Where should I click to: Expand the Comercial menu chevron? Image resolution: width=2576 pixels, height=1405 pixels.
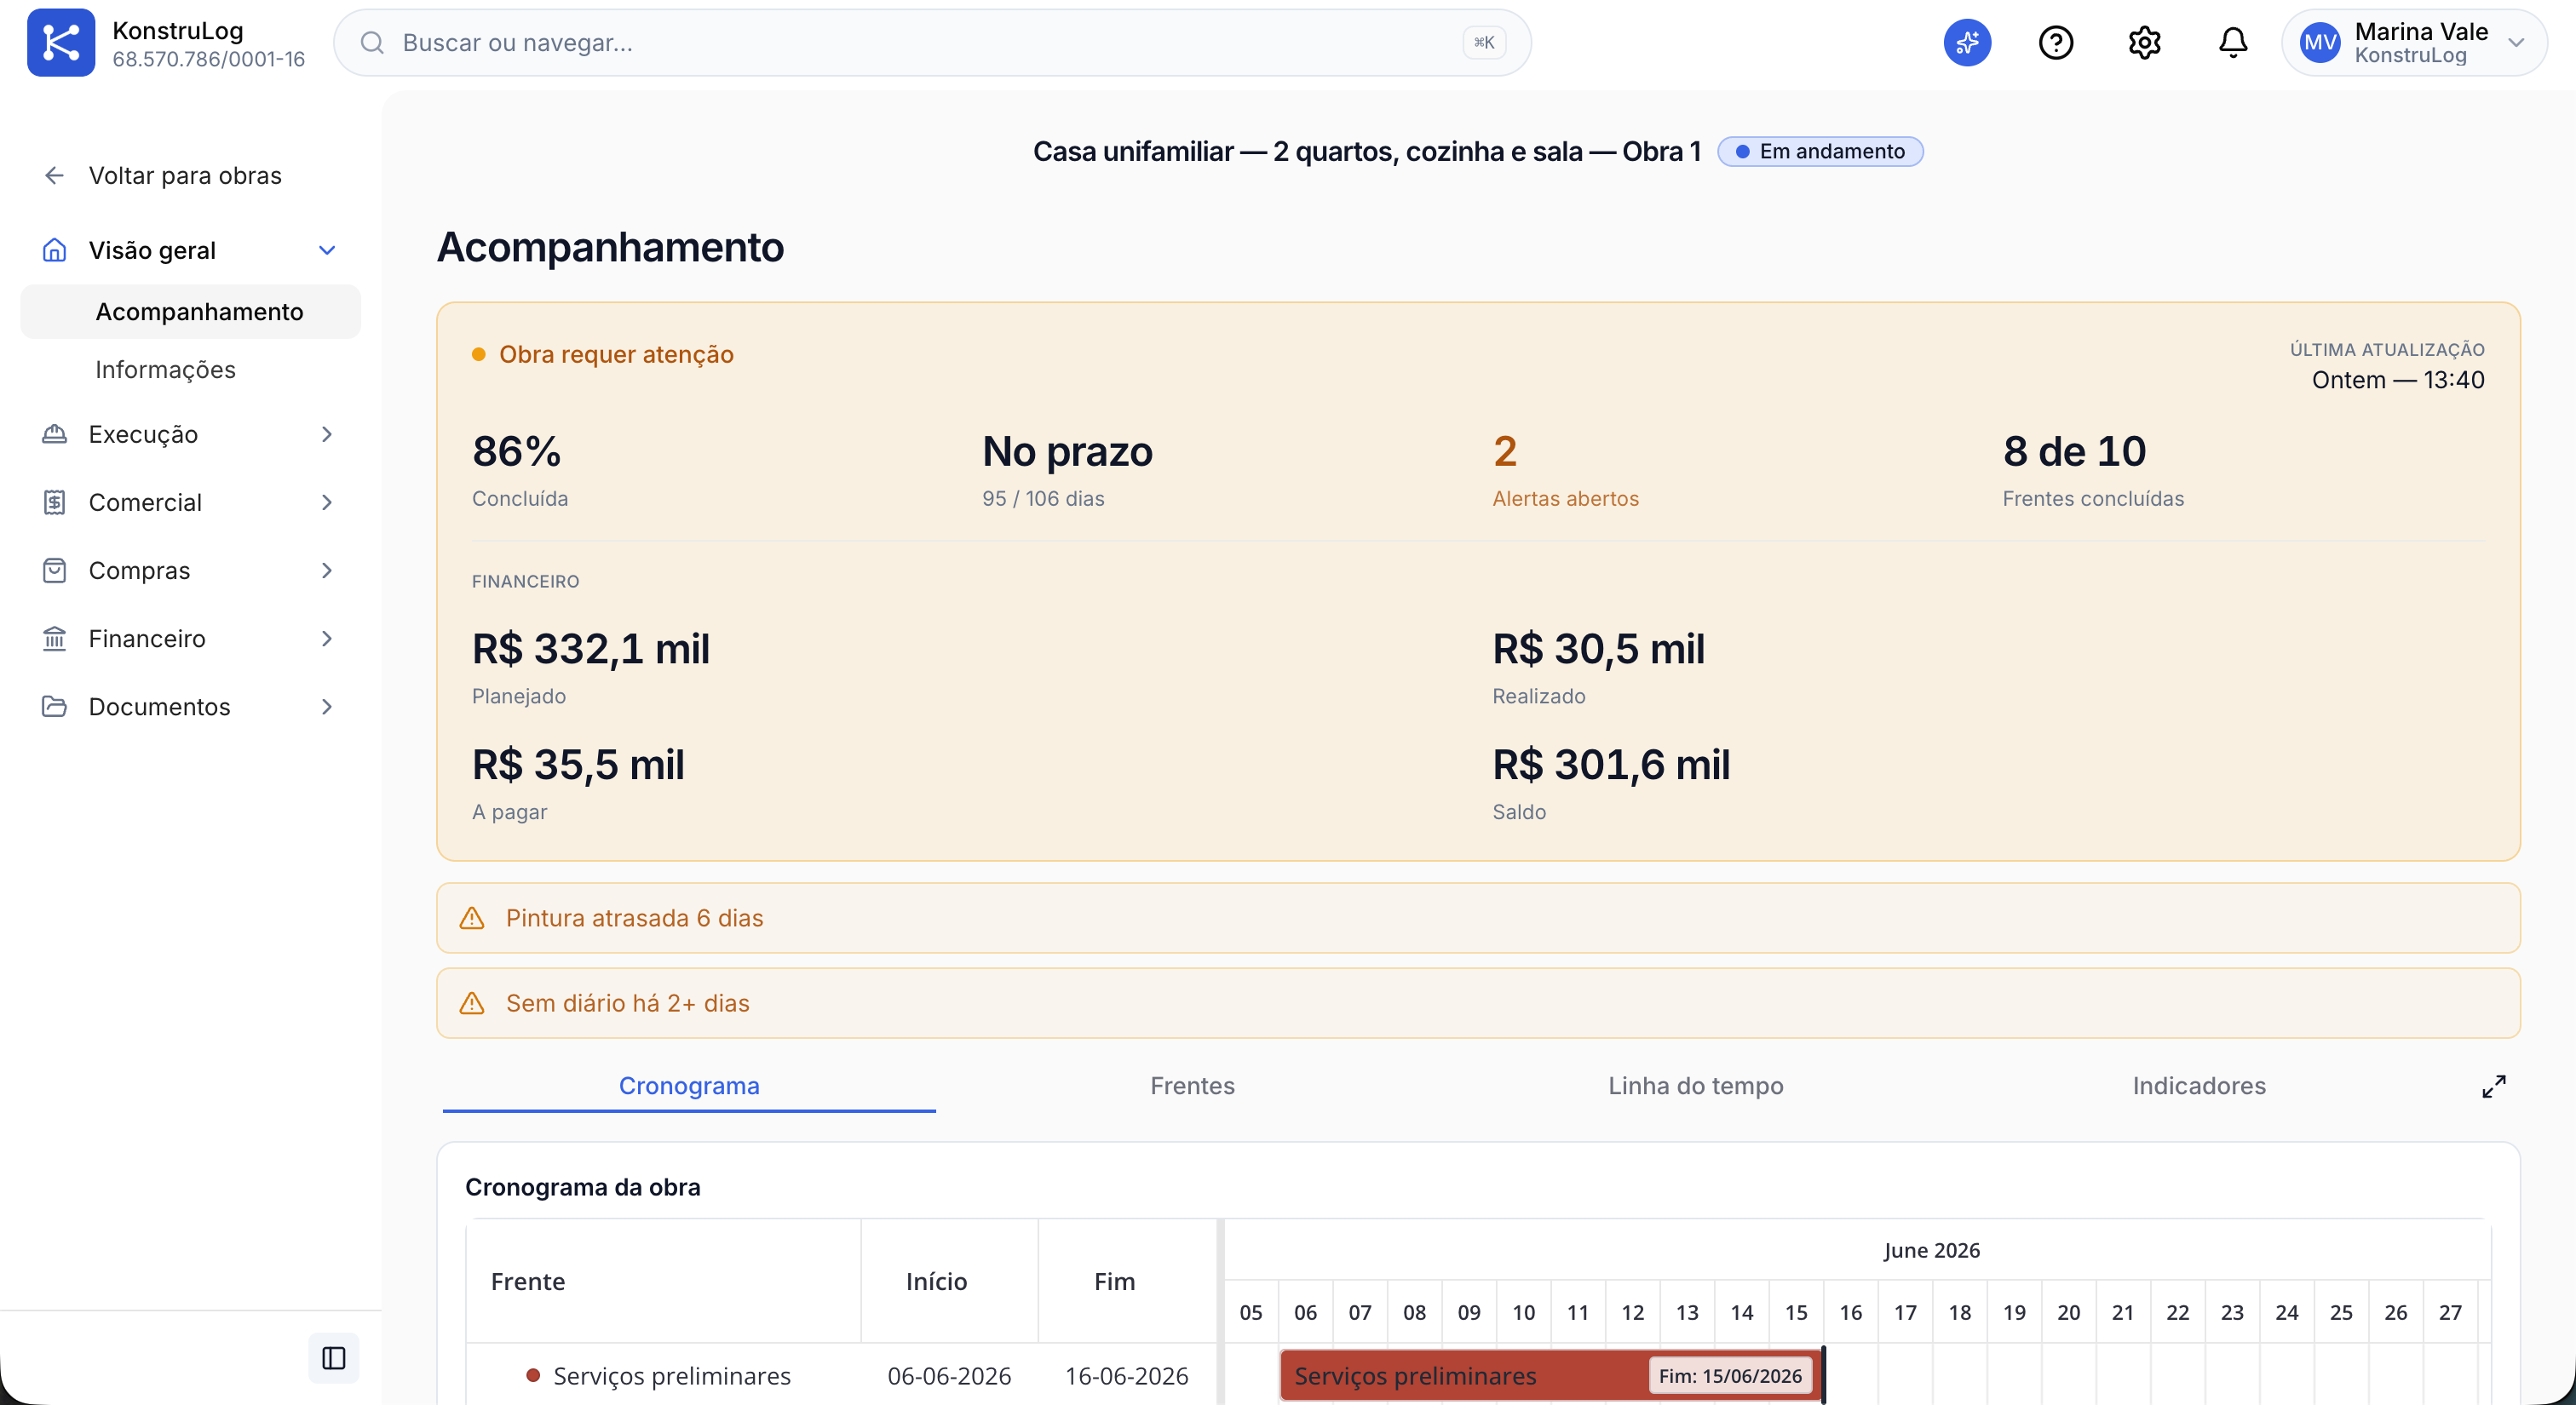click(327, 502)
